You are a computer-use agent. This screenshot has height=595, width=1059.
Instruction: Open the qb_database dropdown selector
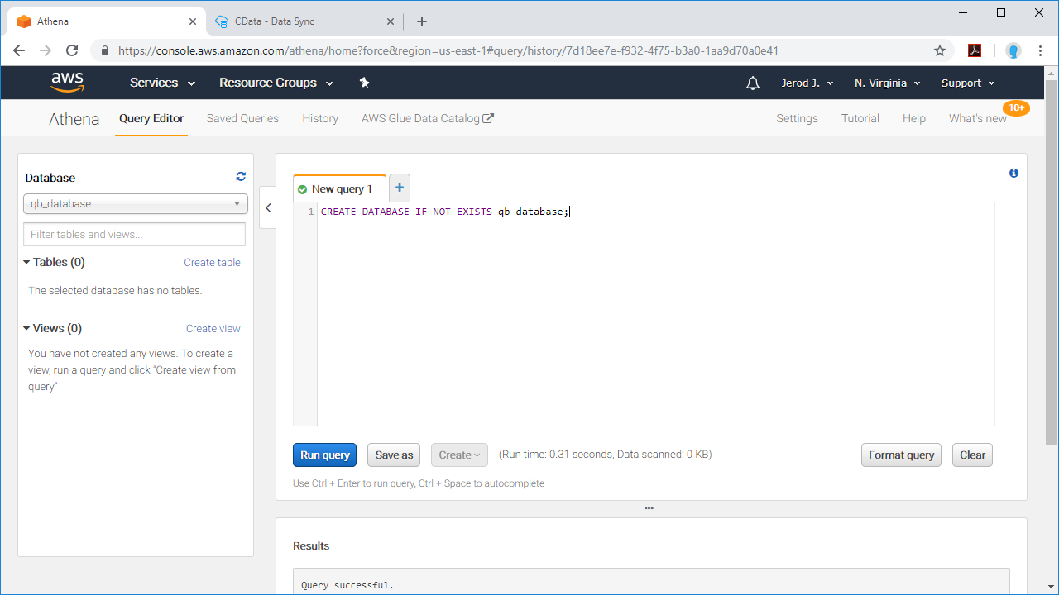[135, 203]
